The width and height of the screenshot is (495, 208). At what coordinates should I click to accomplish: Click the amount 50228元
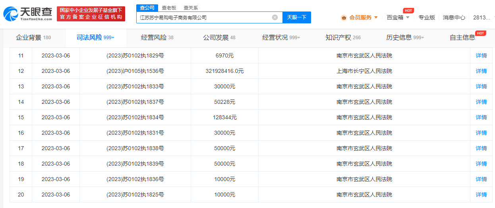(x=224, y=102)
